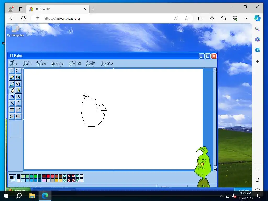Open Browser essentials heart icon
This screenshot has height=201, width=268.
tap(235, 18)
